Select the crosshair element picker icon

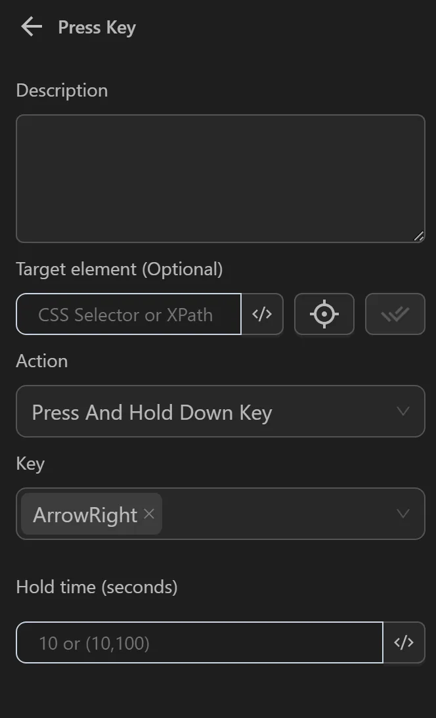[324, 314]
